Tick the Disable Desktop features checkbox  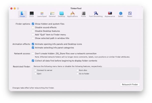33,31
